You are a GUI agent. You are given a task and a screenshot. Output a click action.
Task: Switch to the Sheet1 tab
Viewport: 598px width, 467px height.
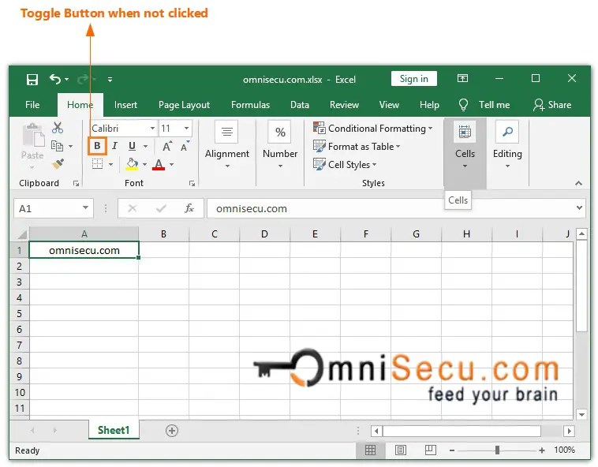(114, 430)
